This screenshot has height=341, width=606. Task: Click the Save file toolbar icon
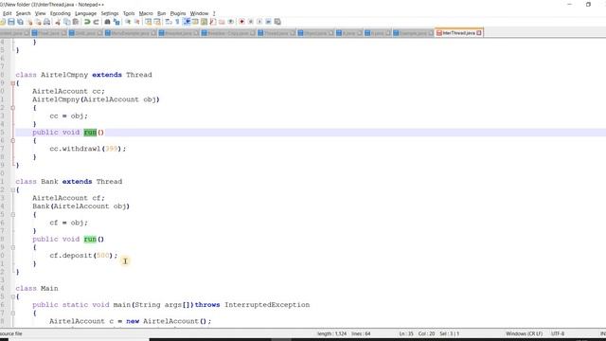pos(11,22)
